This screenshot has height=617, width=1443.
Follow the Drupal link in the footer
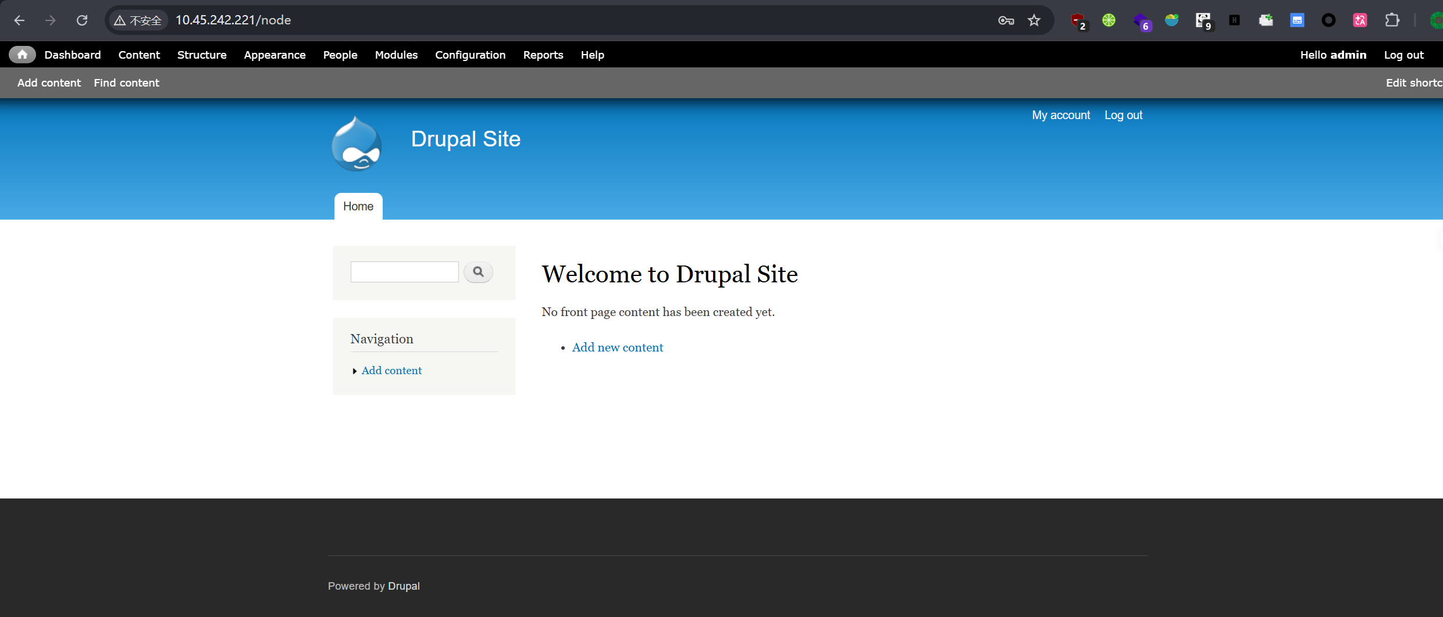coord(404,586)
